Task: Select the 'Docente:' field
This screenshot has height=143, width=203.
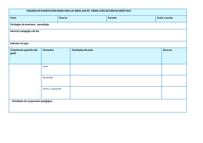Action: click(x=131, y=19)
